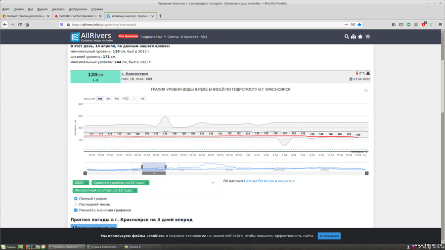
Task: Toggle bookmark star in address bar
Action: tap(359, 25)
